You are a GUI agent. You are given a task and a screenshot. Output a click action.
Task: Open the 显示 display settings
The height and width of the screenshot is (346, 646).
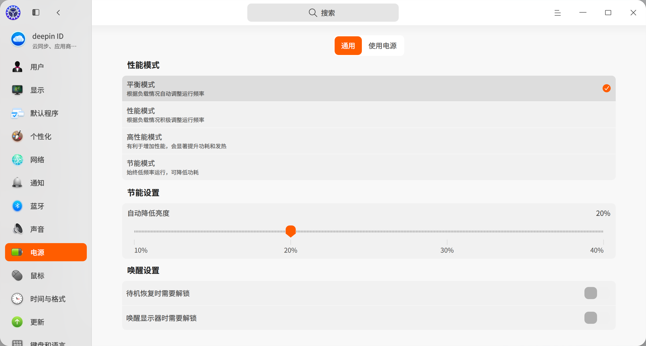(x=46, y=90)
